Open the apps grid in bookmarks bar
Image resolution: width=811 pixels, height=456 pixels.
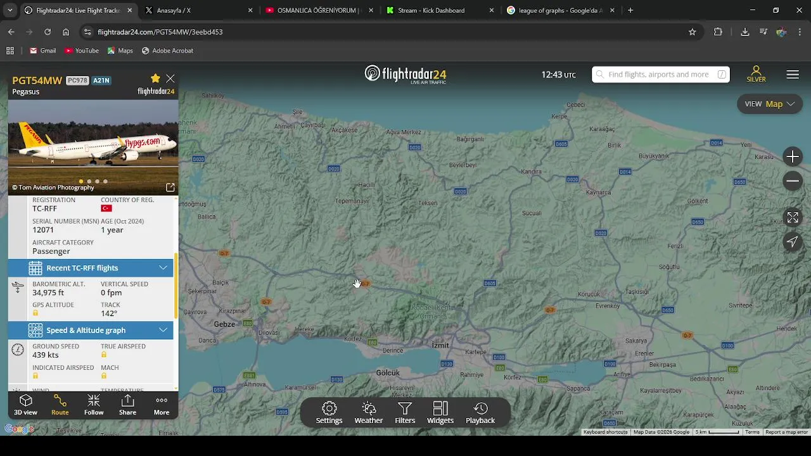point(10,51)
